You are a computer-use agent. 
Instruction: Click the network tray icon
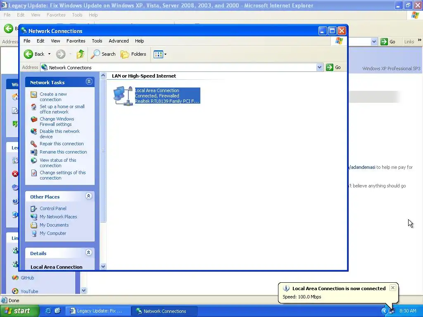[392, 311]
